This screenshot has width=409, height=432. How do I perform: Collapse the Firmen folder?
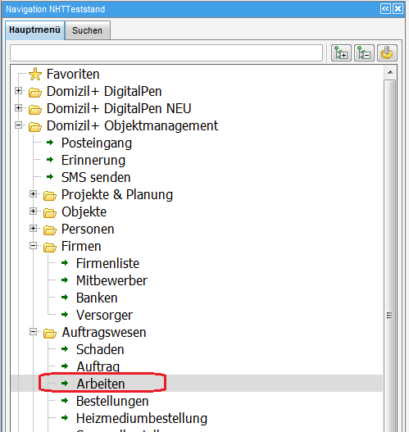[x=33, y=245]
